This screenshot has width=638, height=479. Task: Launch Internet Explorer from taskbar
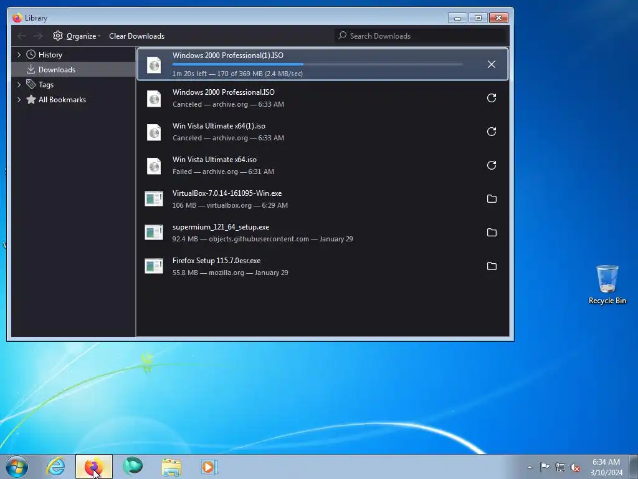55,467
